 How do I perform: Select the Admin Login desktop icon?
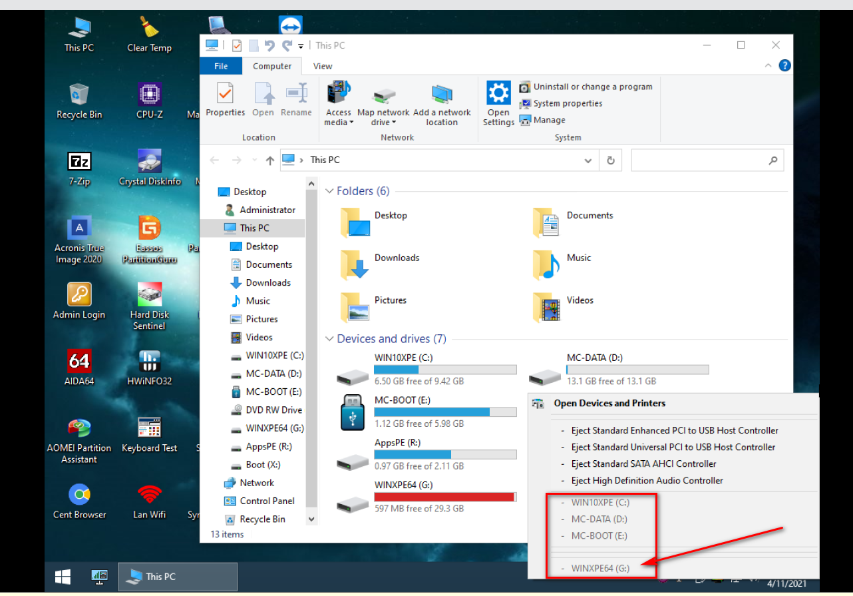79,301
